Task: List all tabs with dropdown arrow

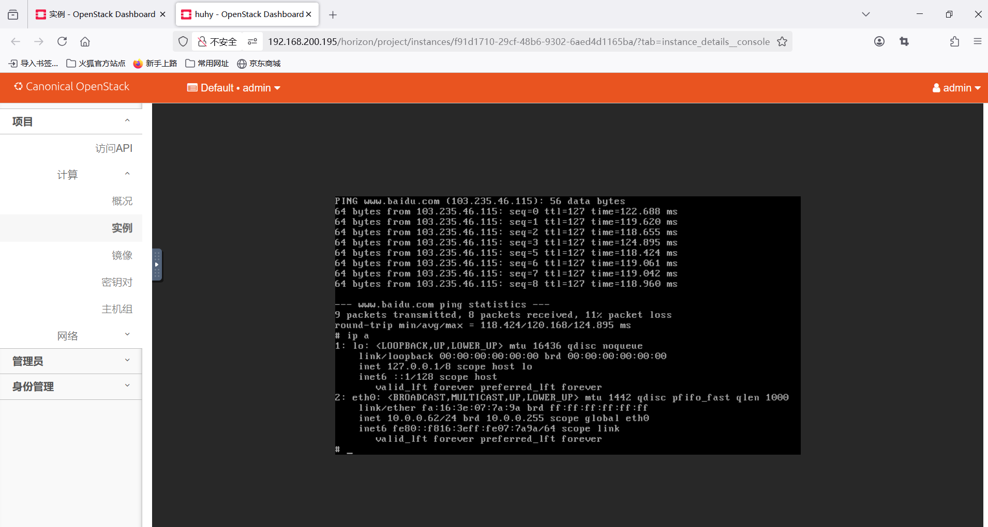Action: 866,14
